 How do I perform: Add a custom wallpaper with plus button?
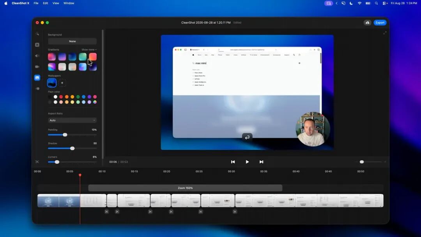[62, 83]
